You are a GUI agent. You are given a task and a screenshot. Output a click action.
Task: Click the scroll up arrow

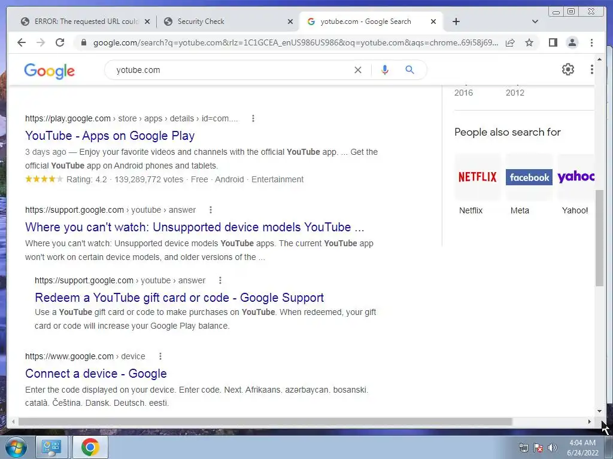click(599, 59)
